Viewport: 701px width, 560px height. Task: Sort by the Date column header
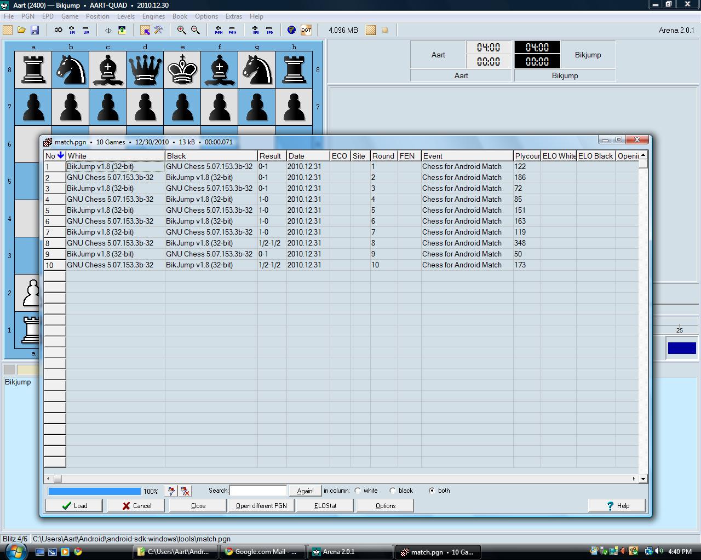[308, 156]
